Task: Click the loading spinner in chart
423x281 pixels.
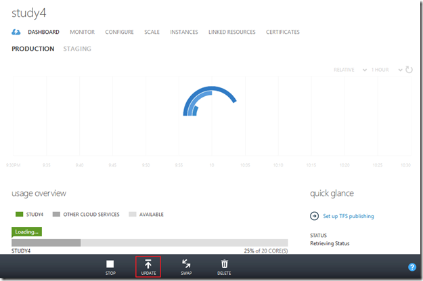Action: point(210,101)
